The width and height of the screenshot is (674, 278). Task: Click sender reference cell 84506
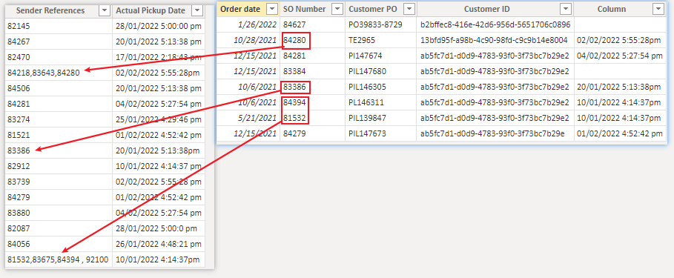[x=59, y=88]
